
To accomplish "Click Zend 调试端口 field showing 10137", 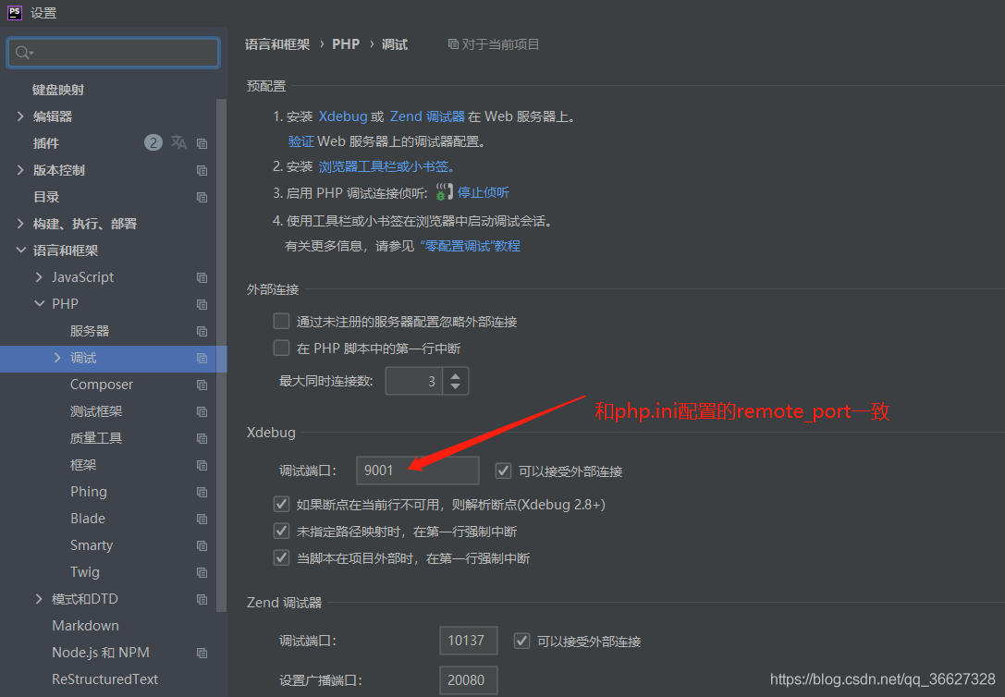I will tap(469, 641).
